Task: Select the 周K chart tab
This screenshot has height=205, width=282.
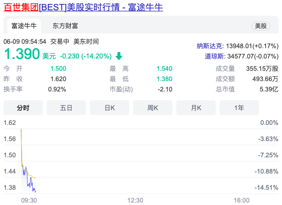Action: (153, 108)
